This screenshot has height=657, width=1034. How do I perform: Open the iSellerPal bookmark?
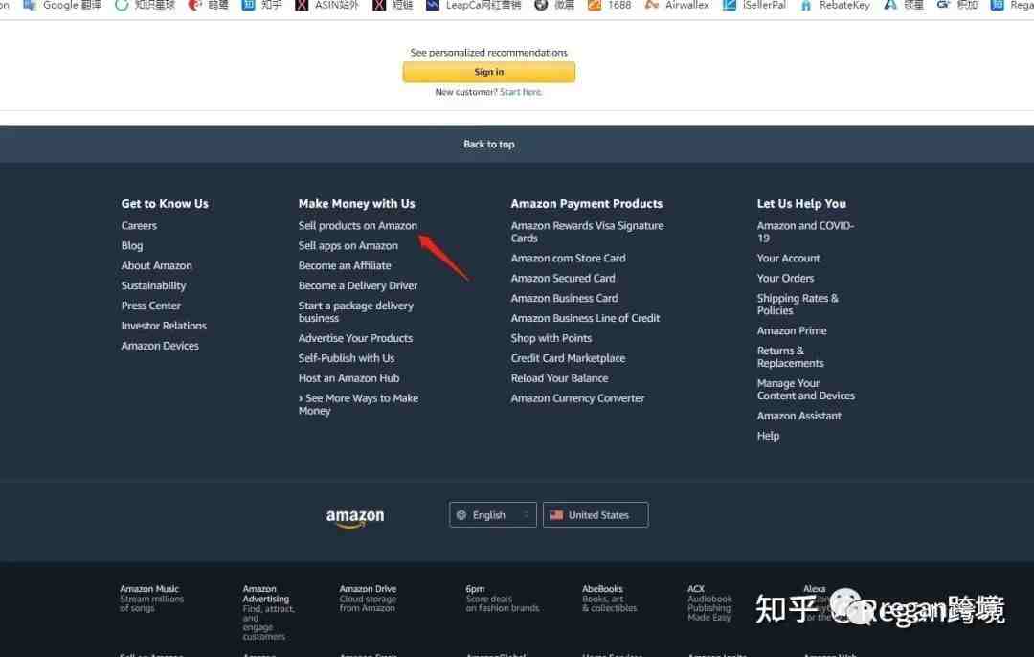tap(754, 6)
